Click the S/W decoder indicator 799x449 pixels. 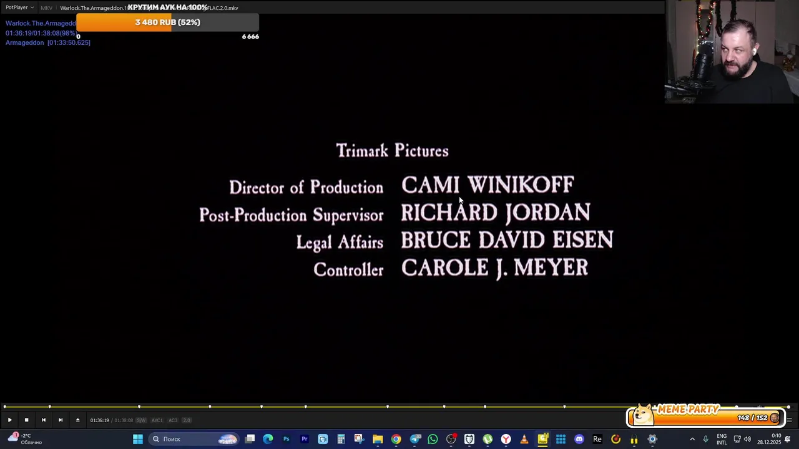[141, 420]
